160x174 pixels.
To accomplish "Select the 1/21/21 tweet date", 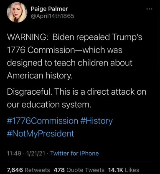I will click(x=36, y=154).
